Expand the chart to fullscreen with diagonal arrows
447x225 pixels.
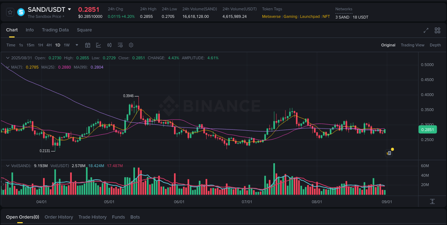tap(426, 30)
